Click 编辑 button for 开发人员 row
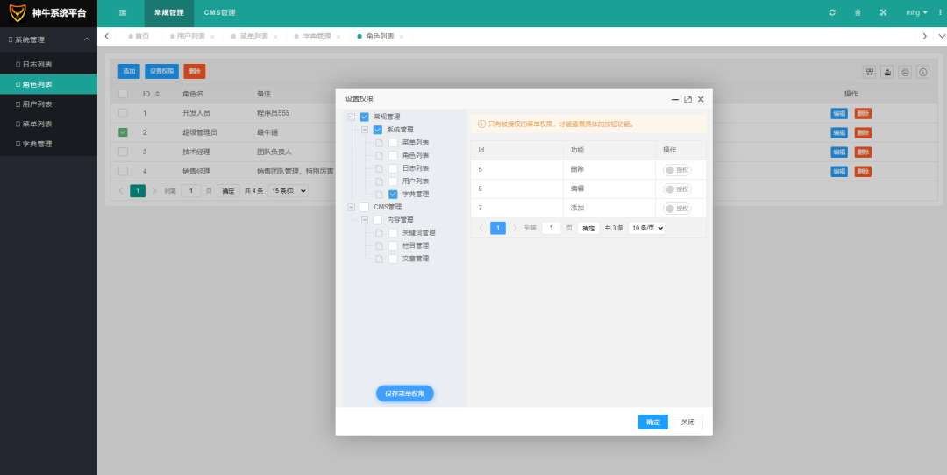Image resolution: width=947 pixels, height=475 pixels. click(839, 113)
